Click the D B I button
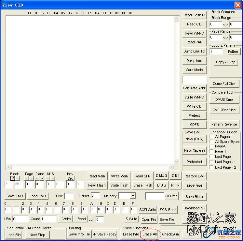 tap(175, 175)
